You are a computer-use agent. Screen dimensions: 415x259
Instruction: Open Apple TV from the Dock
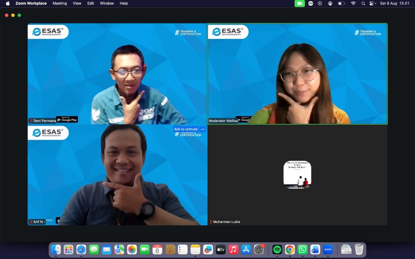221,249
